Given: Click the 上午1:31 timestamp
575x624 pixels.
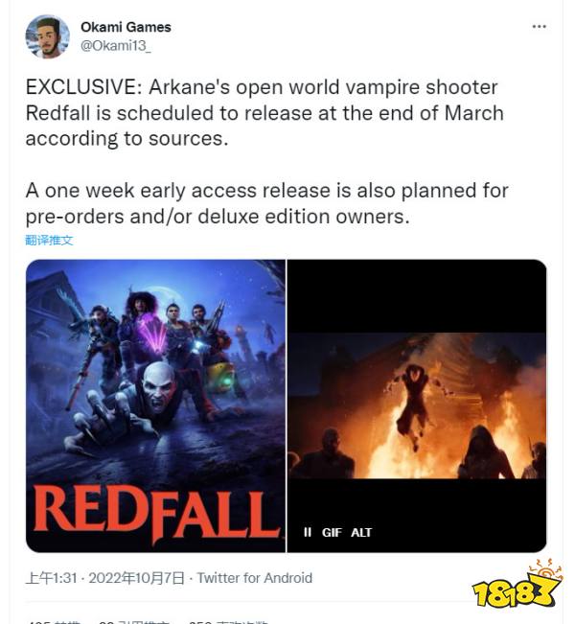Looking at the screenshot, I should pyautogui.click(x=52, y=578).
